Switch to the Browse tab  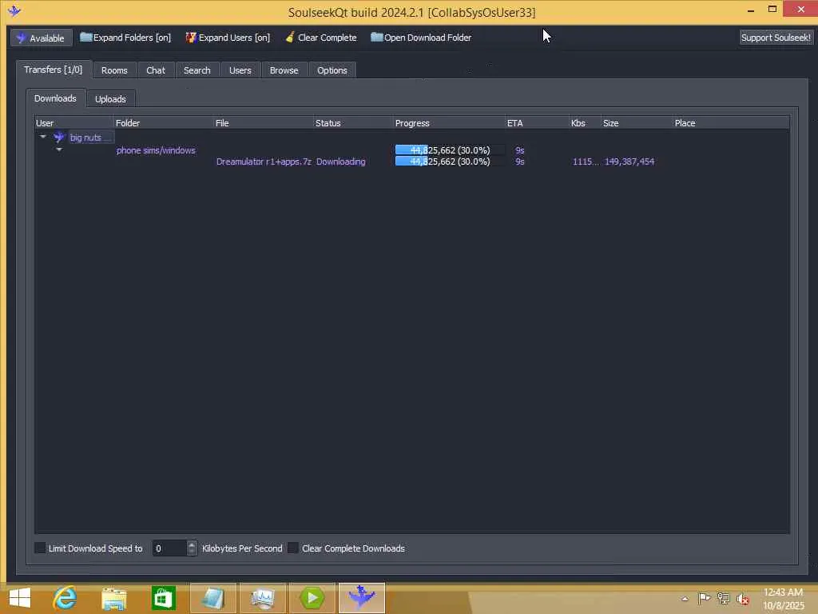[x=284, y=70]
